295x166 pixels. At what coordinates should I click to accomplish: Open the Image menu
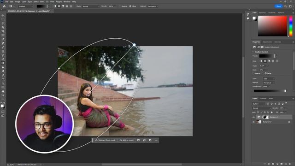click(18, 1)
